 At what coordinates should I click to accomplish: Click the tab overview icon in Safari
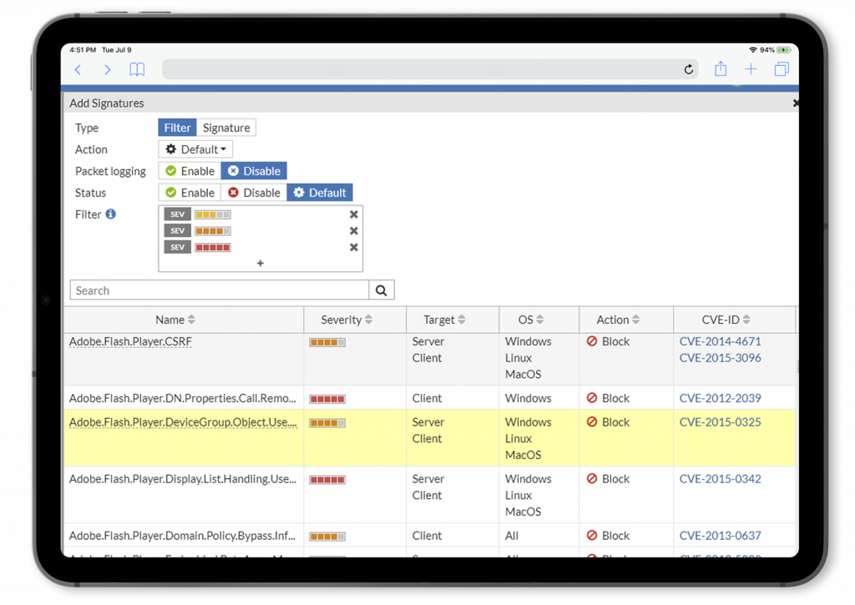tap(782, 69)
